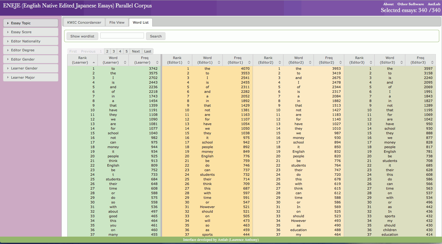Open the File View tab
Screen dimensions: 442x244
117,22
